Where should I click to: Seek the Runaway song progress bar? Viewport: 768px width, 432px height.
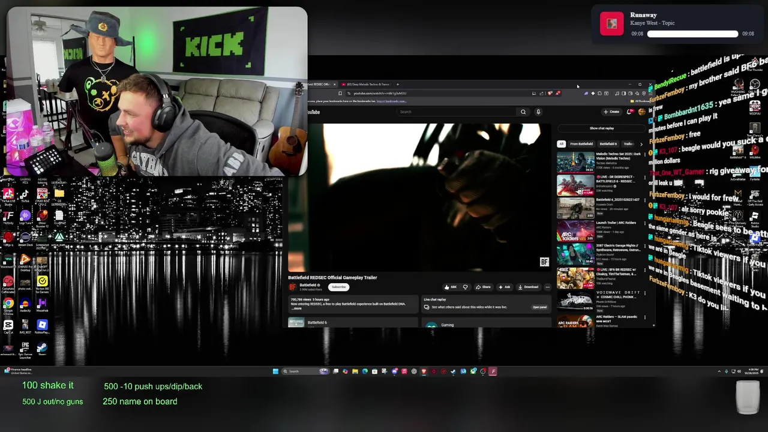pos(692,34)
